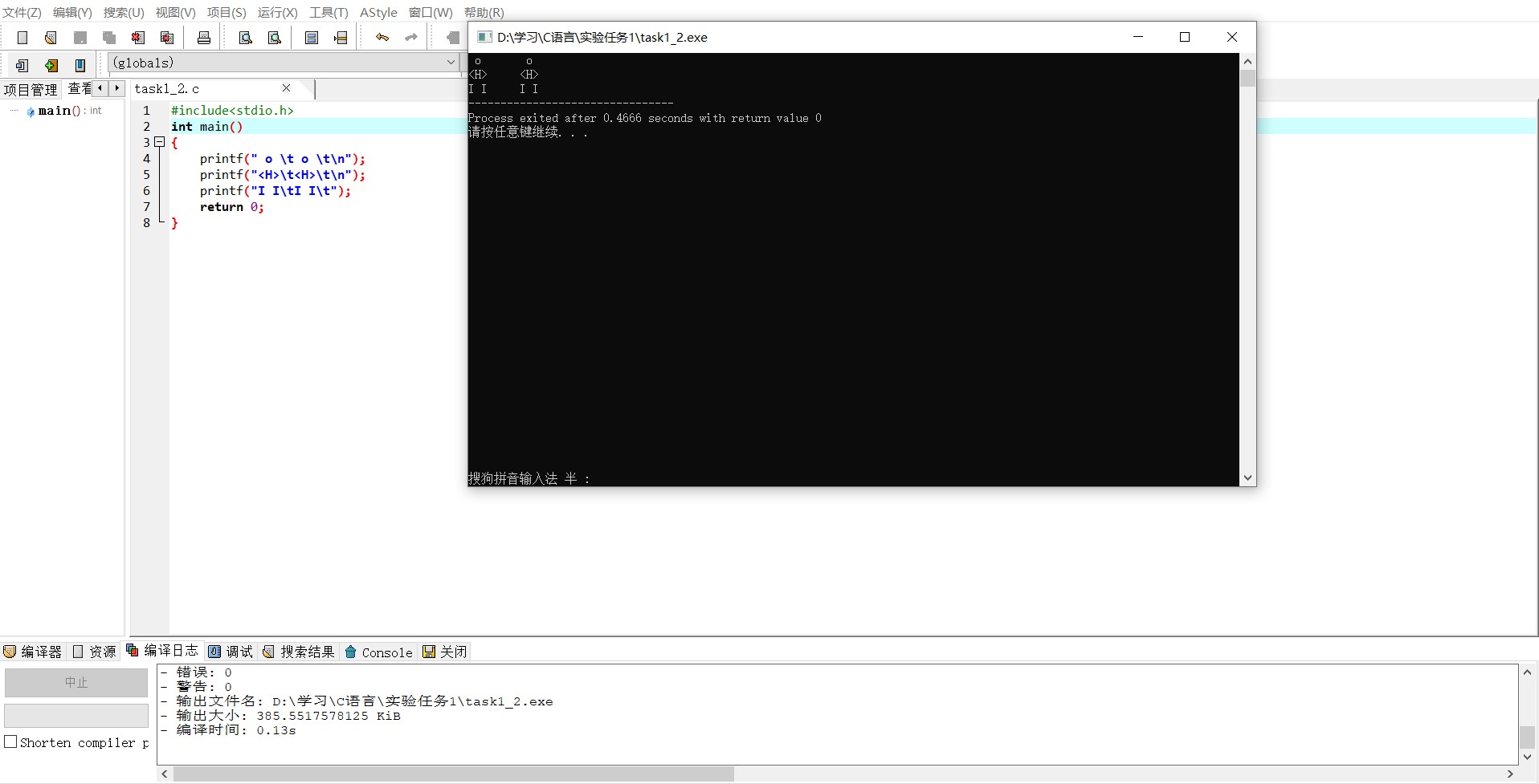This screenshot has width=1539, height=784.
Task: Open the AStyle menu
Action: pyautogui.click(x=378, y=12)
